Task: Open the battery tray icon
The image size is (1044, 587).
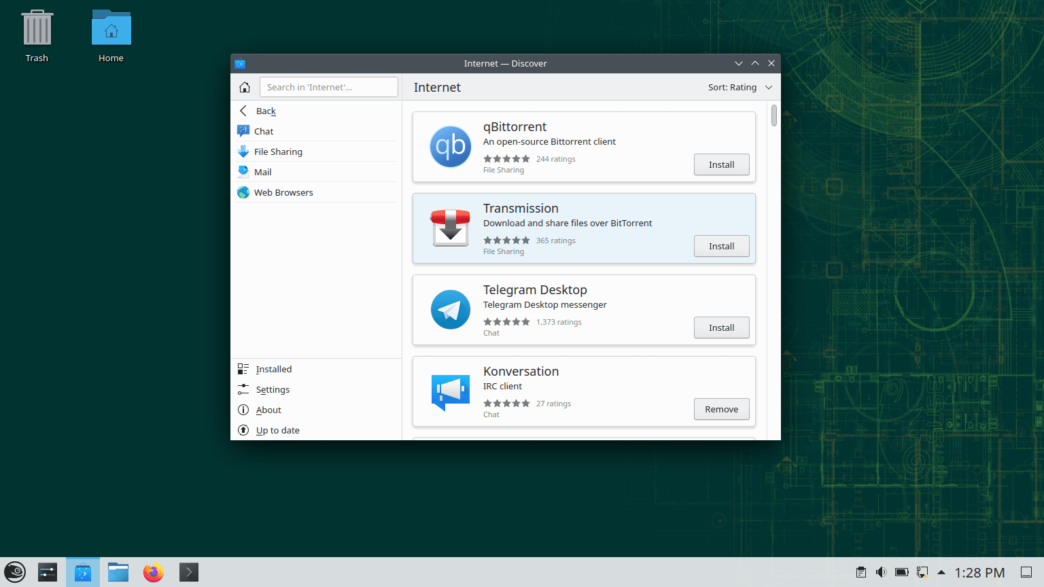Action: coord(902,572)
